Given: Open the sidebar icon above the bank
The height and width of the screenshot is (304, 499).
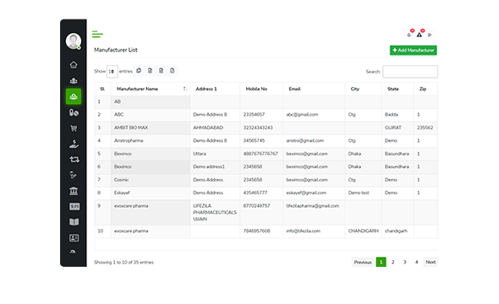Looking at the screenshot, I should pos(74,175).
